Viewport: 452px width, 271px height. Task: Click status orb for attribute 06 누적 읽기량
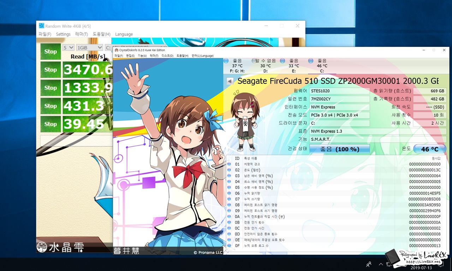pyautogui.click(x=229, y=193)
